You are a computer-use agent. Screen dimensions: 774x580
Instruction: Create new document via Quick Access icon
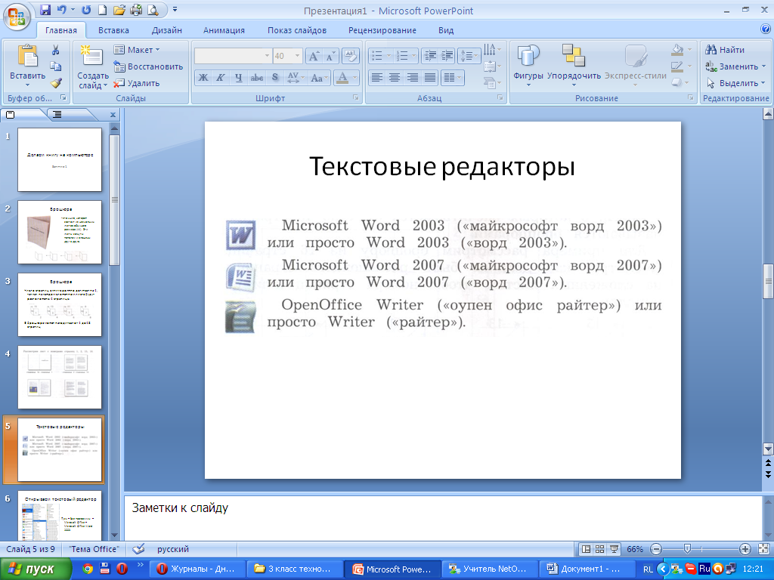tap(102, 10)
